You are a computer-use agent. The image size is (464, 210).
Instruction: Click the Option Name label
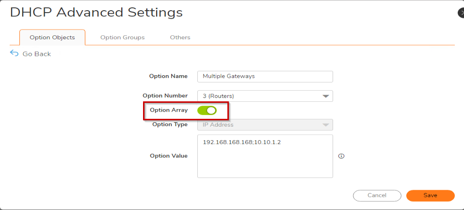(x=168, y=76)
